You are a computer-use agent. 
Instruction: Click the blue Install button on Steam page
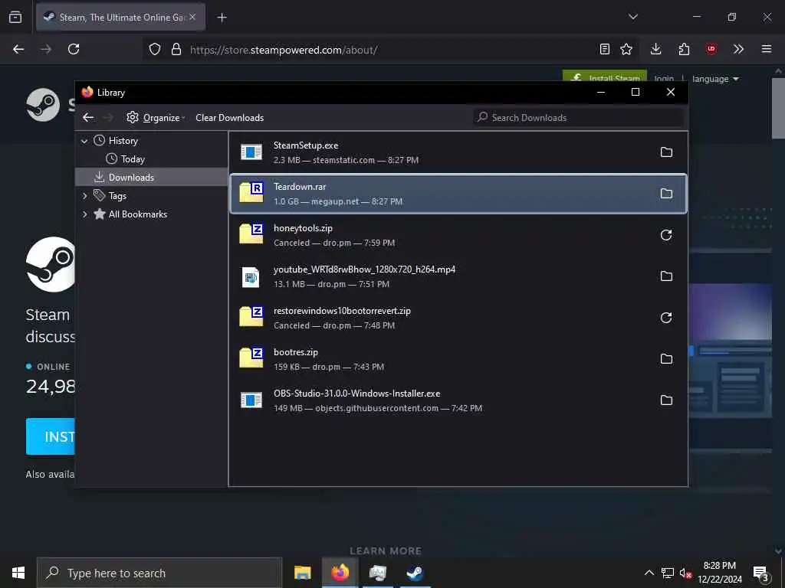(50, 436)
